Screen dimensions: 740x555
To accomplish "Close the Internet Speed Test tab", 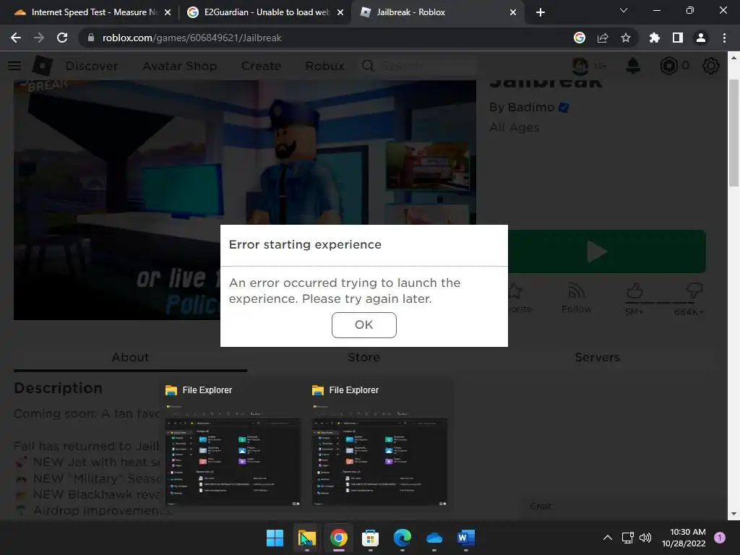I will tap(168, 12).
